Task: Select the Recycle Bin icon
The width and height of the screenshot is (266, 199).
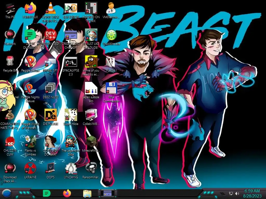Action: 10,61
